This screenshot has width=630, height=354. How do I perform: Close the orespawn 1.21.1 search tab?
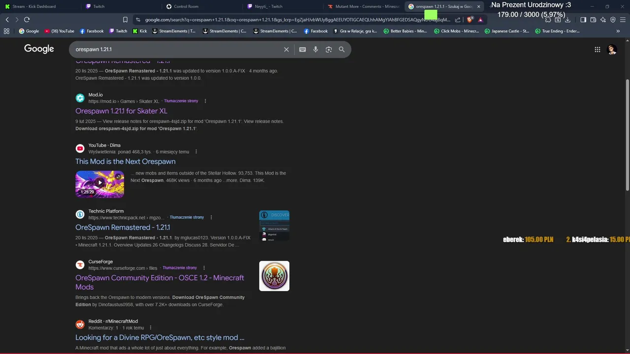[x=478, y=6]
